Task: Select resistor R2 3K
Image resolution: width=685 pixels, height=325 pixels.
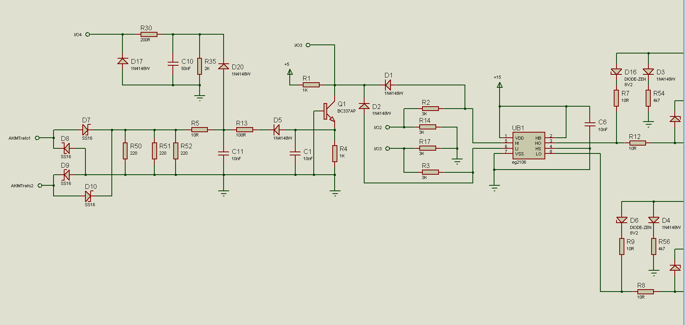Action: tap(430, 109)
